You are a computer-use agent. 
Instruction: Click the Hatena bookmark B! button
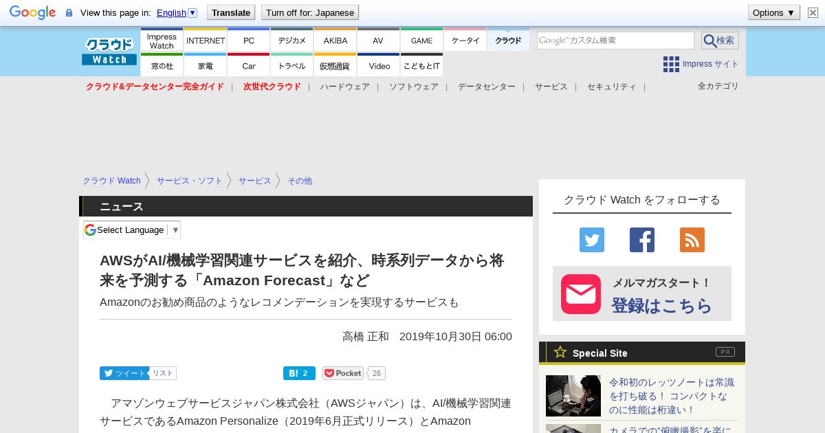299,373
